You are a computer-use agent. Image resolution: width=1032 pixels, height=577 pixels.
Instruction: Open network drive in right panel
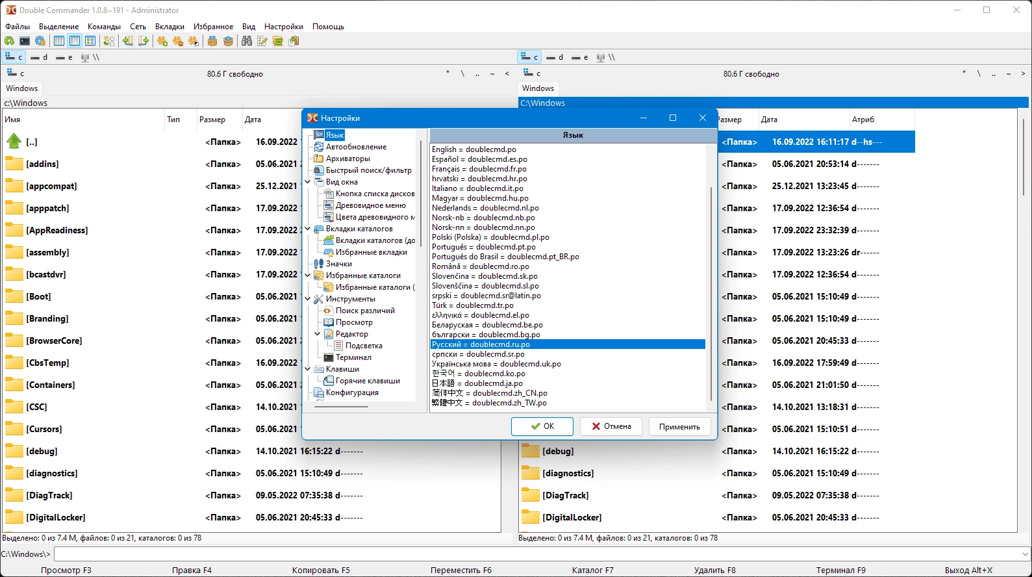pyautogui.click(x=605, y=57)
